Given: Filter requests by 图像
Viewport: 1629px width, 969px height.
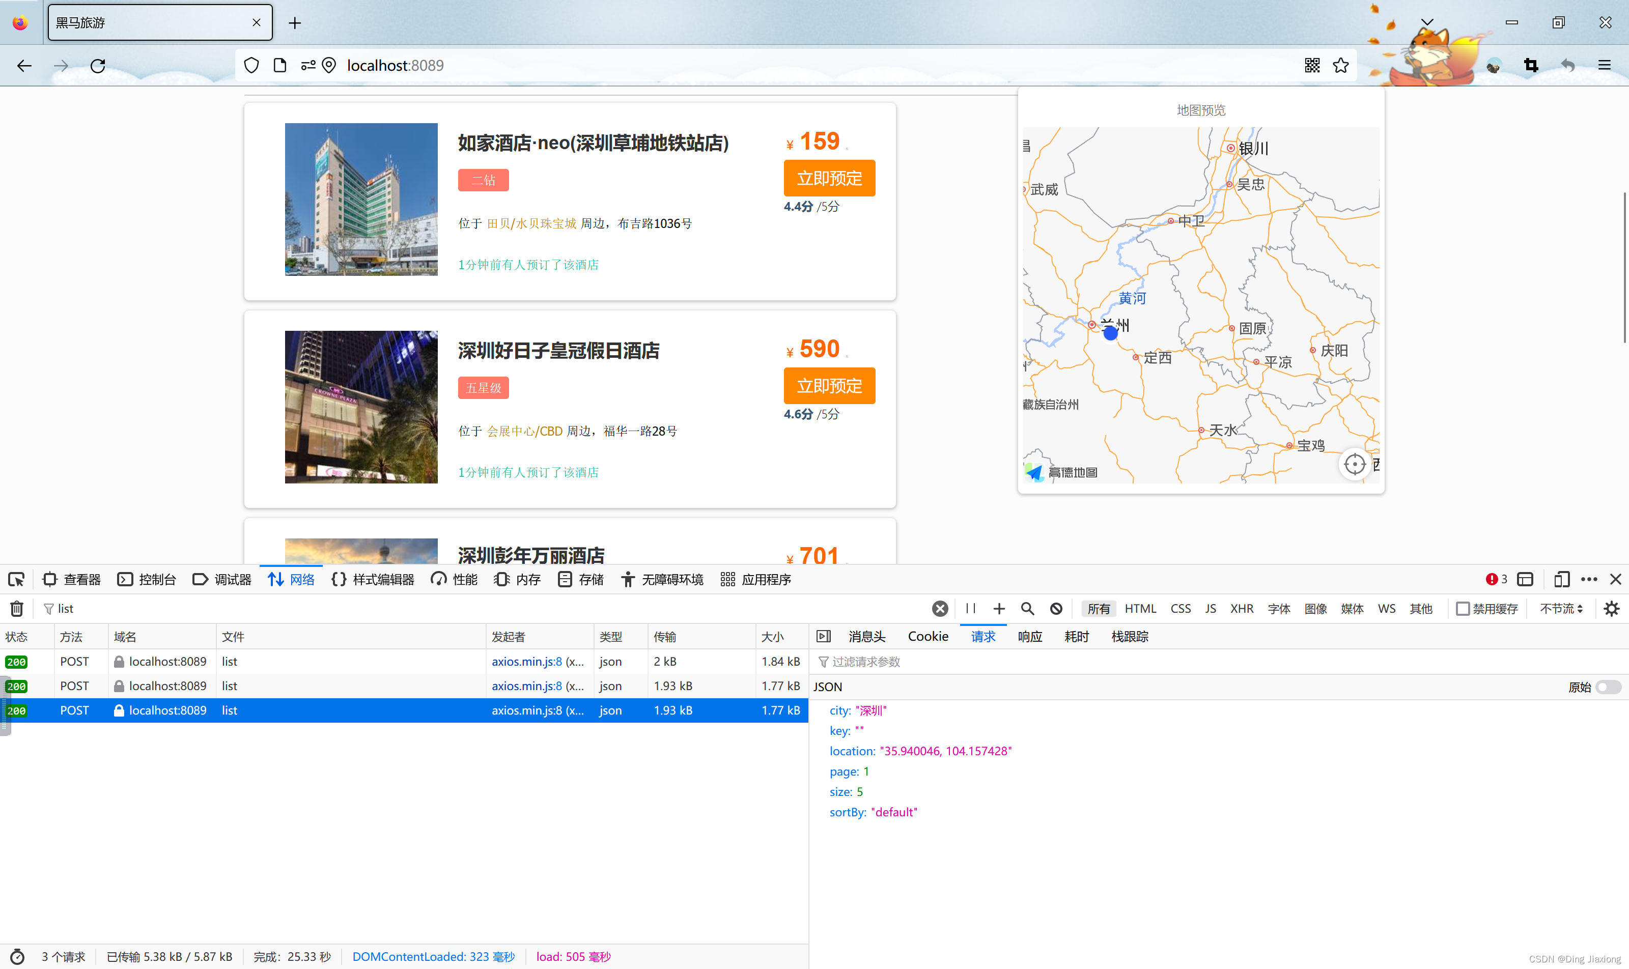Looking at the screenshot, I should tap(1315, 609).
